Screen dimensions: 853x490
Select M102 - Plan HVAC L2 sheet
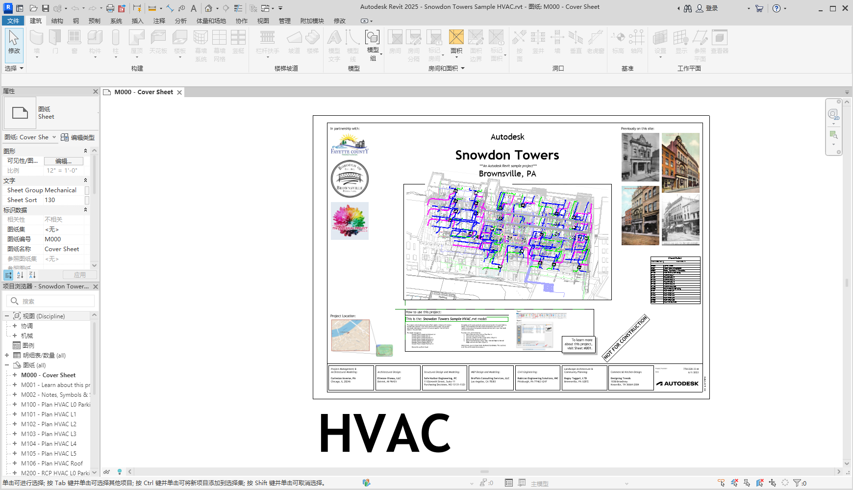coord(49,424)
